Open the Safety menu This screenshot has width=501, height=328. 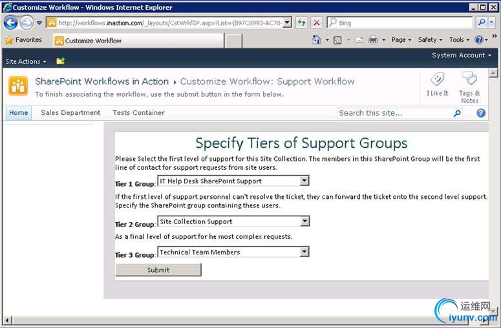(430, 40)
